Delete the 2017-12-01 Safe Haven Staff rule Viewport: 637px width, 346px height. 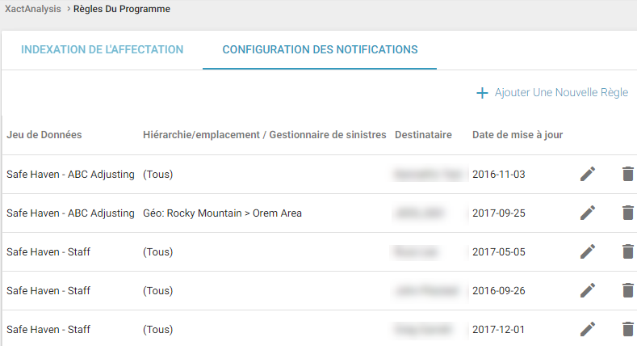(627, 329)
